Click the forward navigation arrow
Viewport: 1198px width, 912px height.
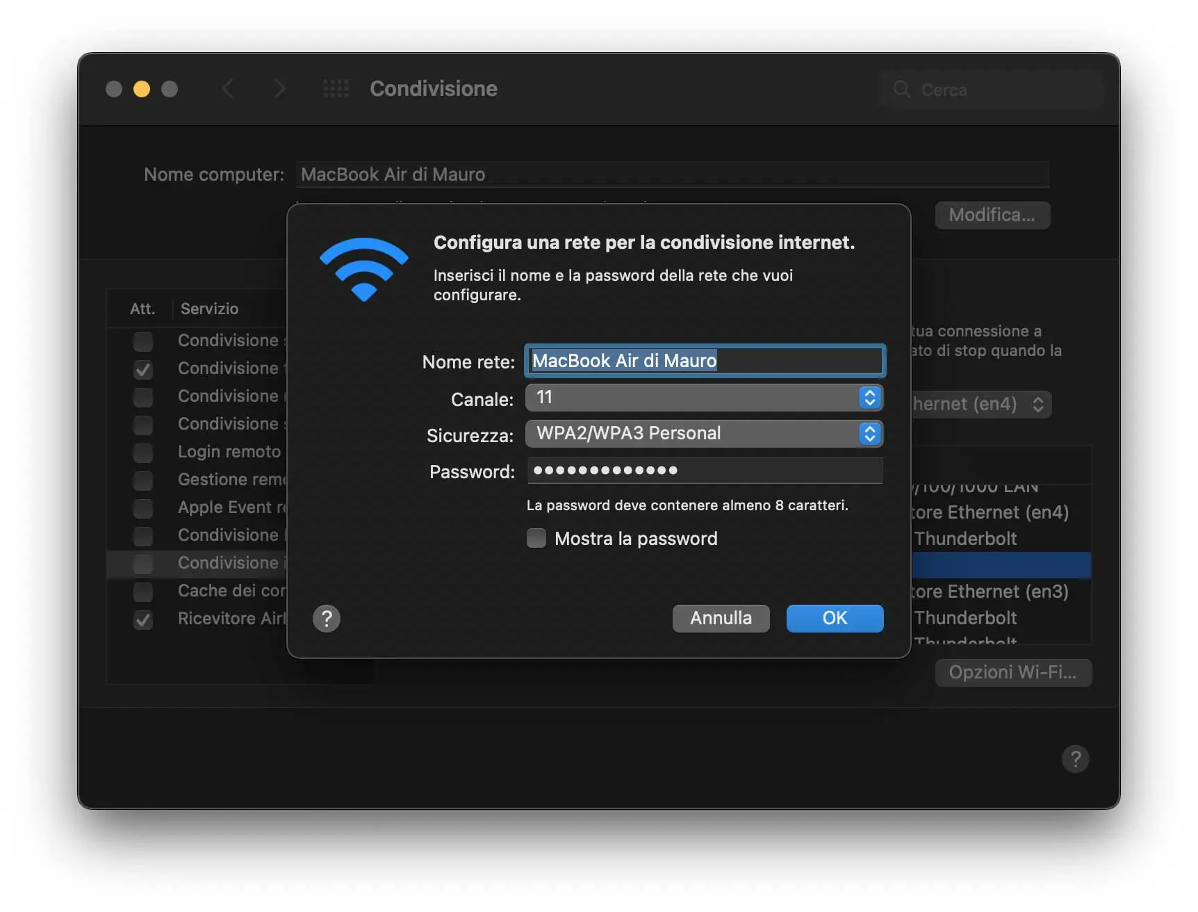(x=279, y=88)
